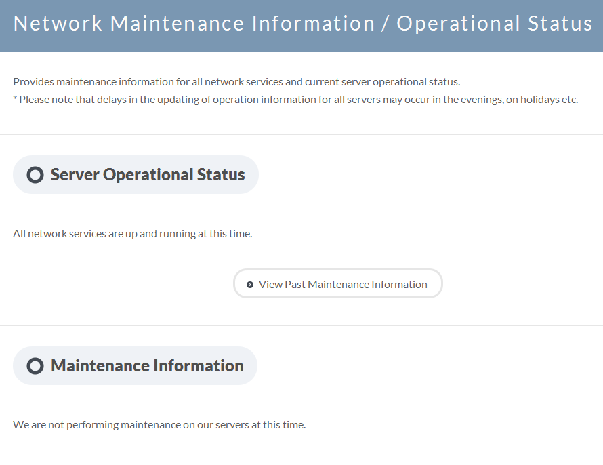Click the word 'Network' in the page title

pyautogui.click(x=58, y=24)
